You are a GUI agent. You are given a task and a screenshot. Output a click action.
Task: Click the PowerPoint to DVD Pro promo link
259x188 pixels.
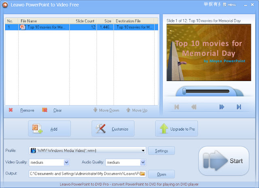tap(129, 184)
